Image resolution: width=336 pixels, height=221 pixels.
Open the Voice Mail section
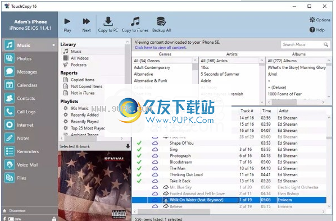[x=29, y=164]
